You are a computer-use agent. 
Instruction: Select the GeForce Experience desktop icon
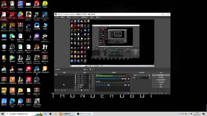point(4,27)
